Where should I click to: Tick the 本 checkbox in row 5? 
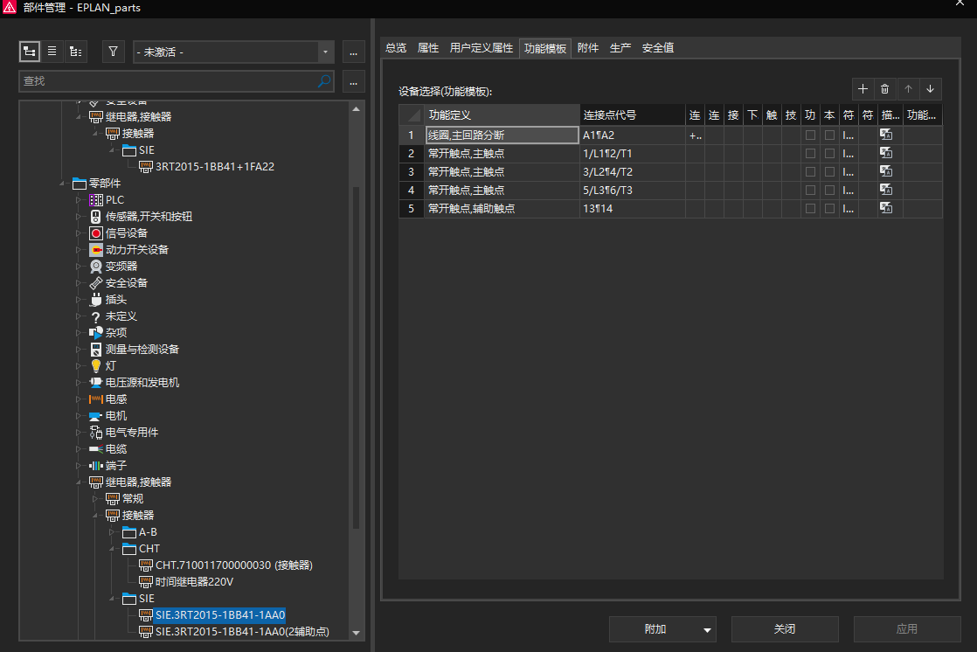(x=829, y=208)
